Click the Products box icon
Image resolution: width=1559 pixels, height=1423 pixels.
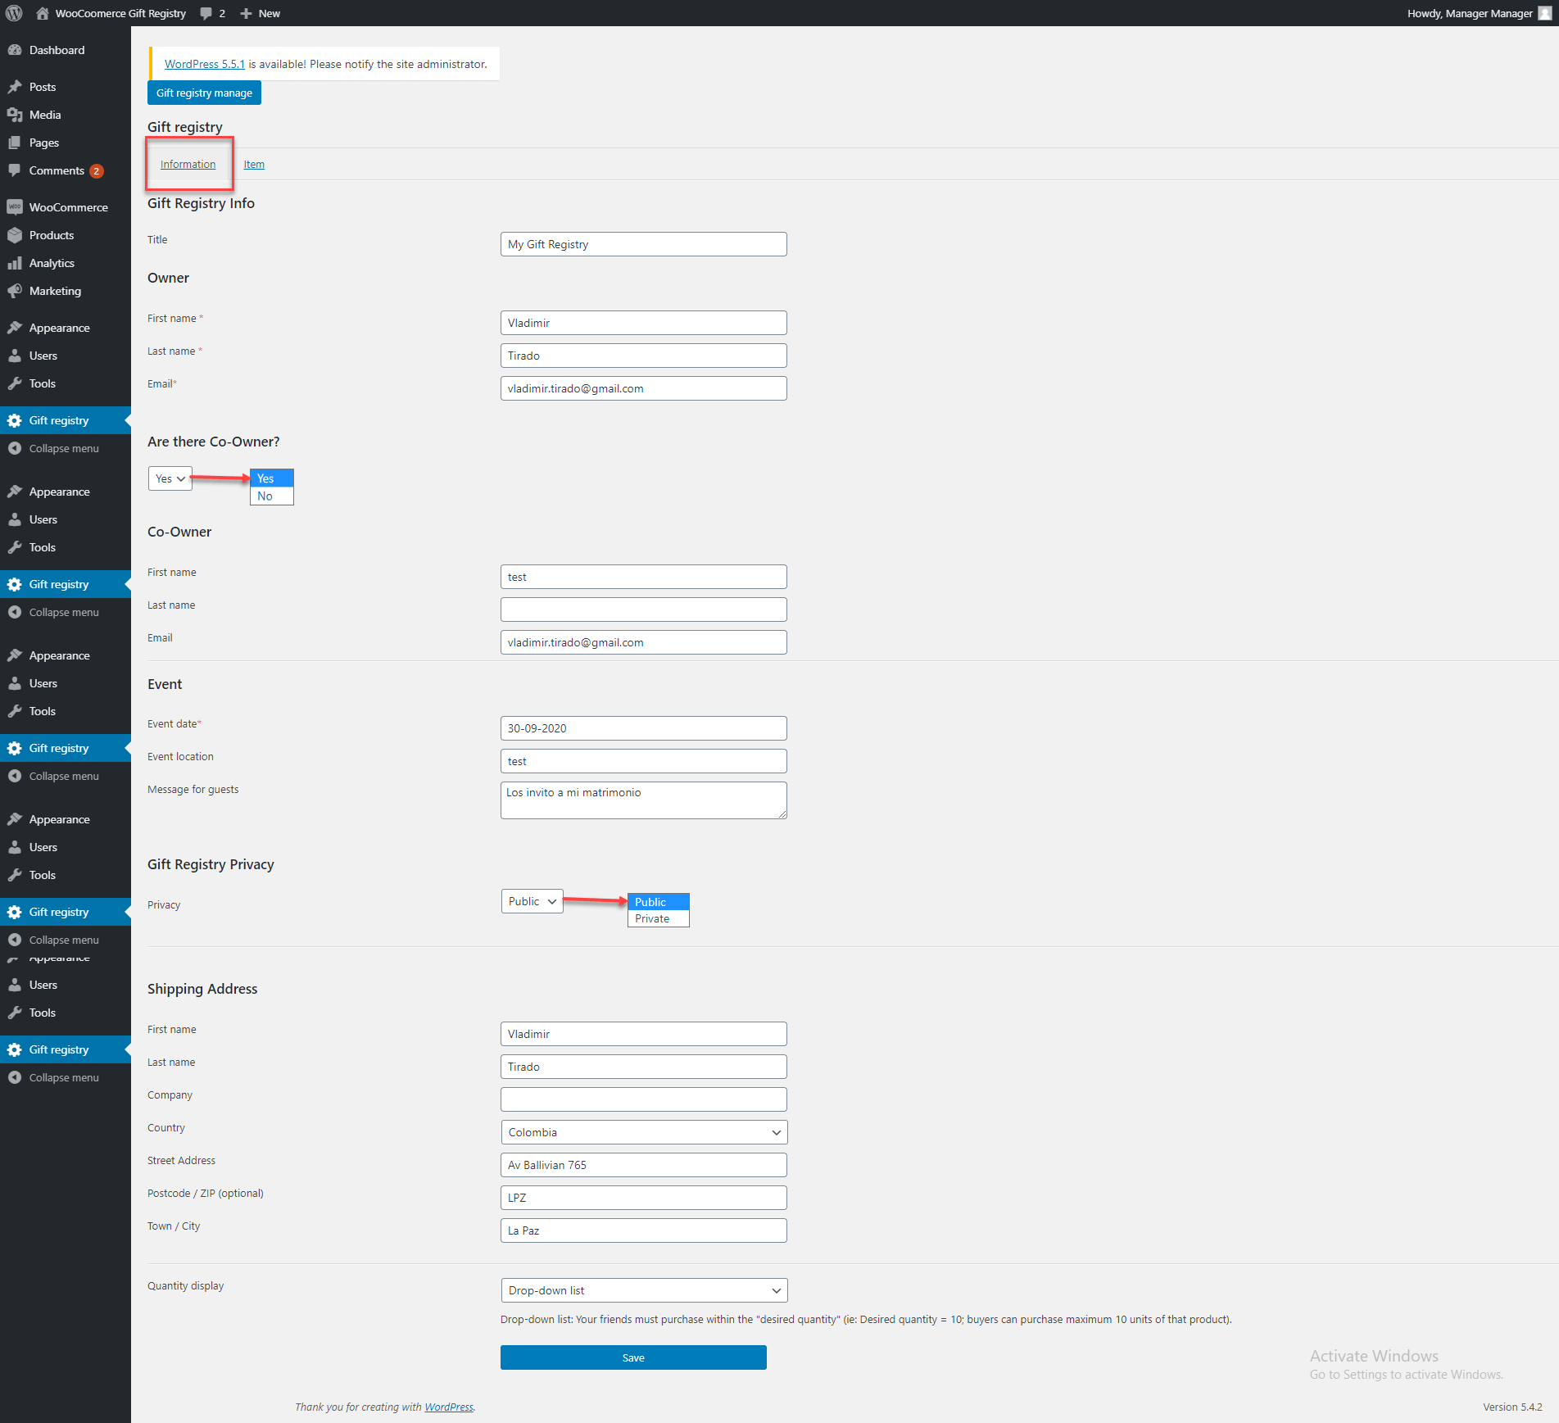tap(15, 235)
